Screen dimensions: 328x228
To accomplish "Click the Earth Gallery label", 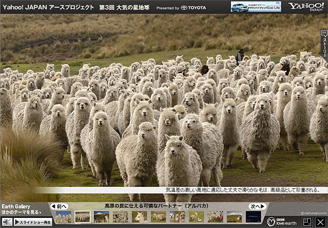I will (16, 207).
